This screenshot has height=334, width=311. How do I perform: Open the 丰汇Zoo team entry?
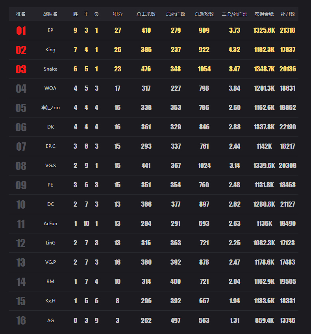tap(50, 108)
